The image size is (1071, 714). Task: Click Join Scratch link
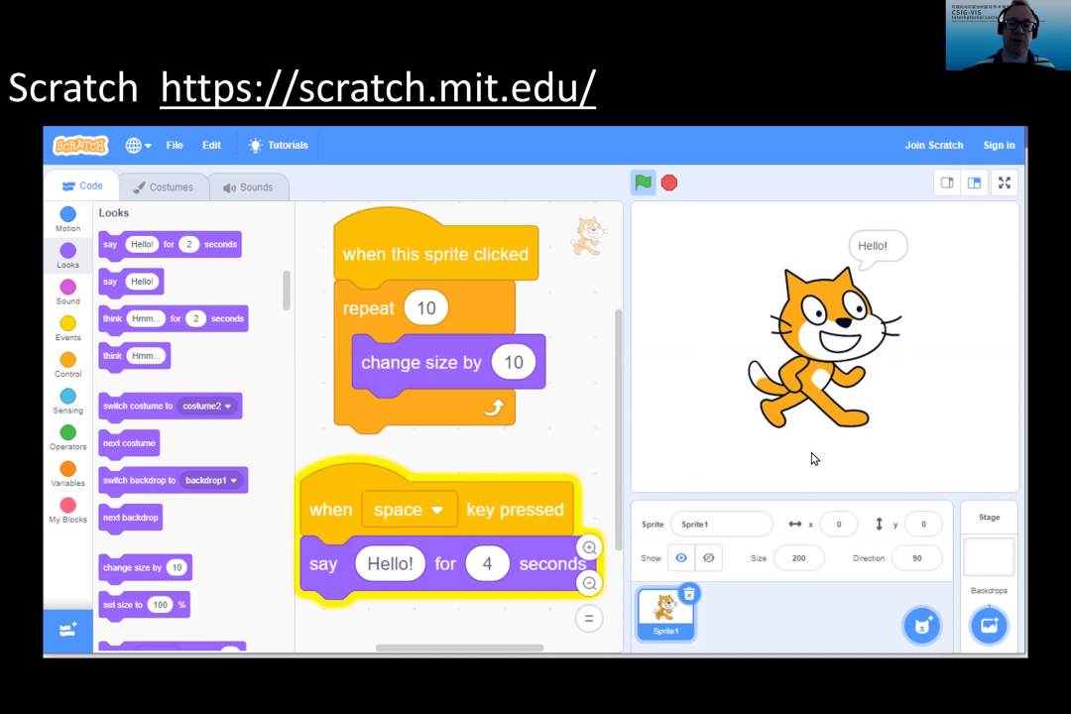tap(934, 145)
